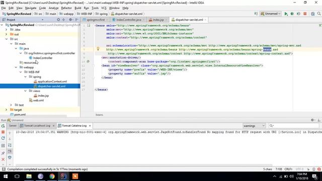Viewport: 322px width, 181px height.
Task: Click the log search input field
Action: click(x=294, y=126)
